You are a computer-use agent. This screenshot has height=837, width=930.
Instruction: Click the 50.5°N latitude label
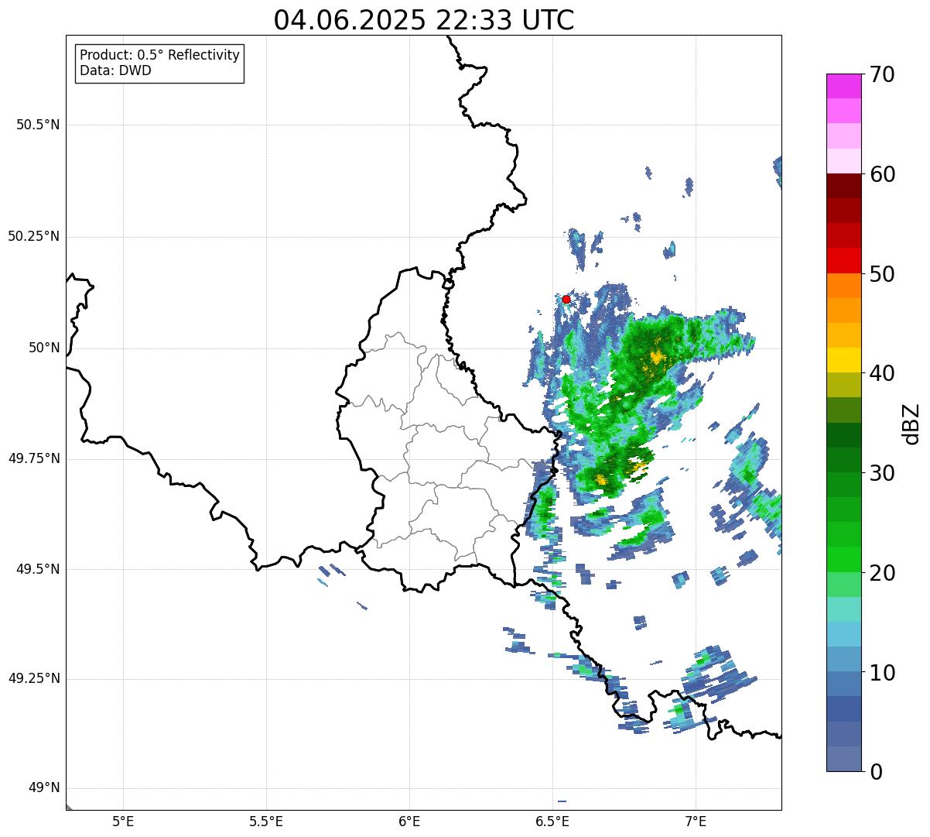click(38, 125)
